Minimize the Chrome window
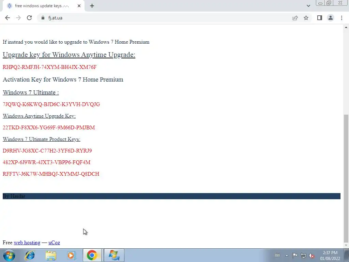The image size is (349, 262). (x=320, y=3)
